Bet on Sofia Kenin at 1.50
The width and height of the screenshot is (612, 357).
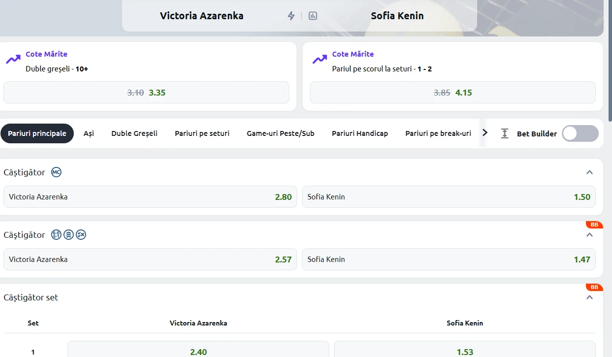coord(449,196)
